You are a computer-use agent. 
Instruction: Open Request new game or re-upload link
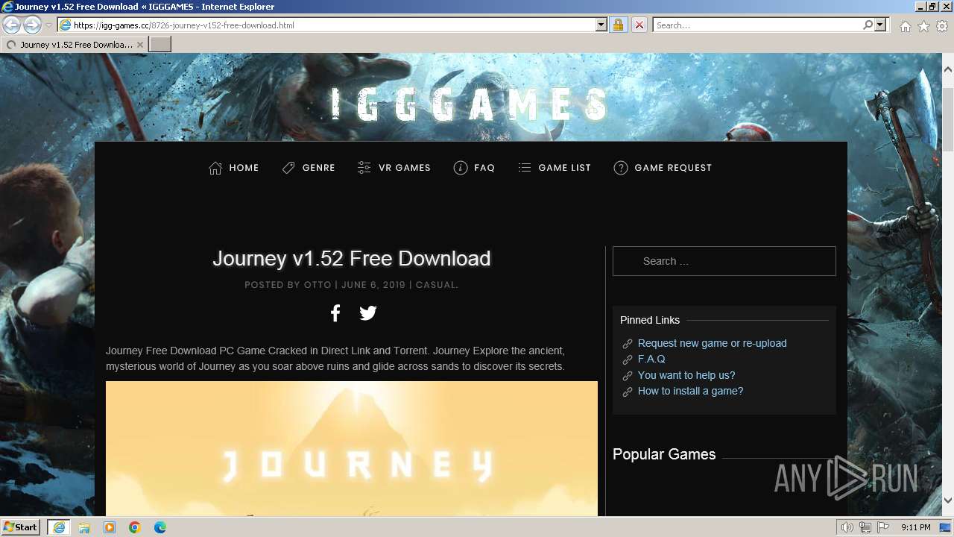[713, 343]
